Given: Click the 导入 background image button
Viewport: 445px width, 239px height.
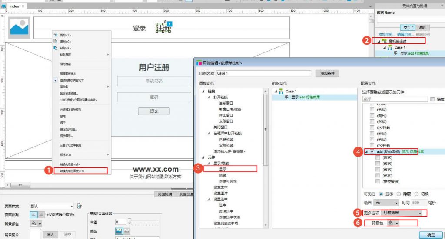Looking at the screenshot, I should click(50, 235).
